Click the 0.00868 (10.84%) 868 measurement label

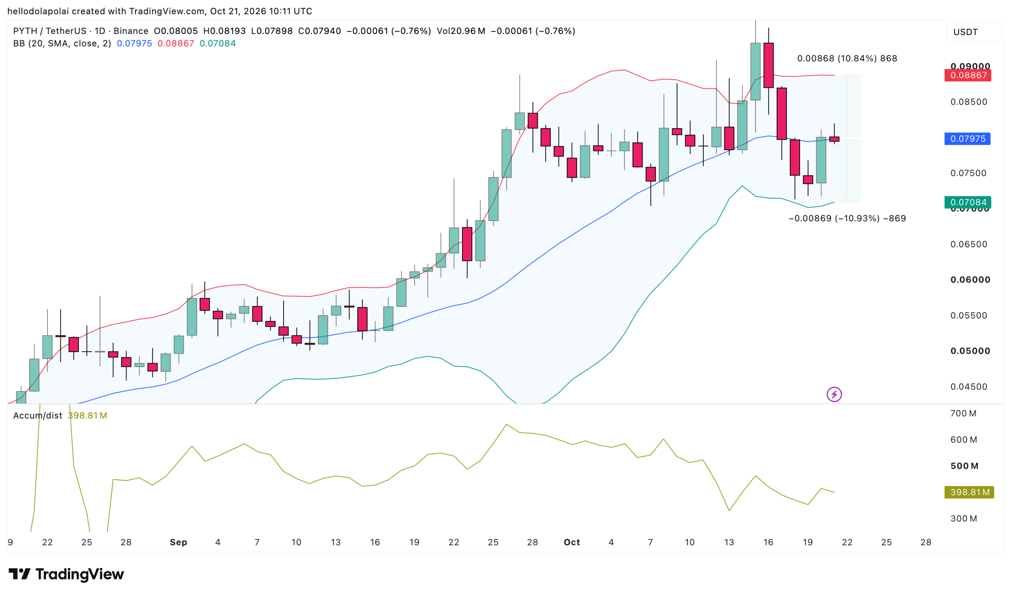[x=847, y=58]
